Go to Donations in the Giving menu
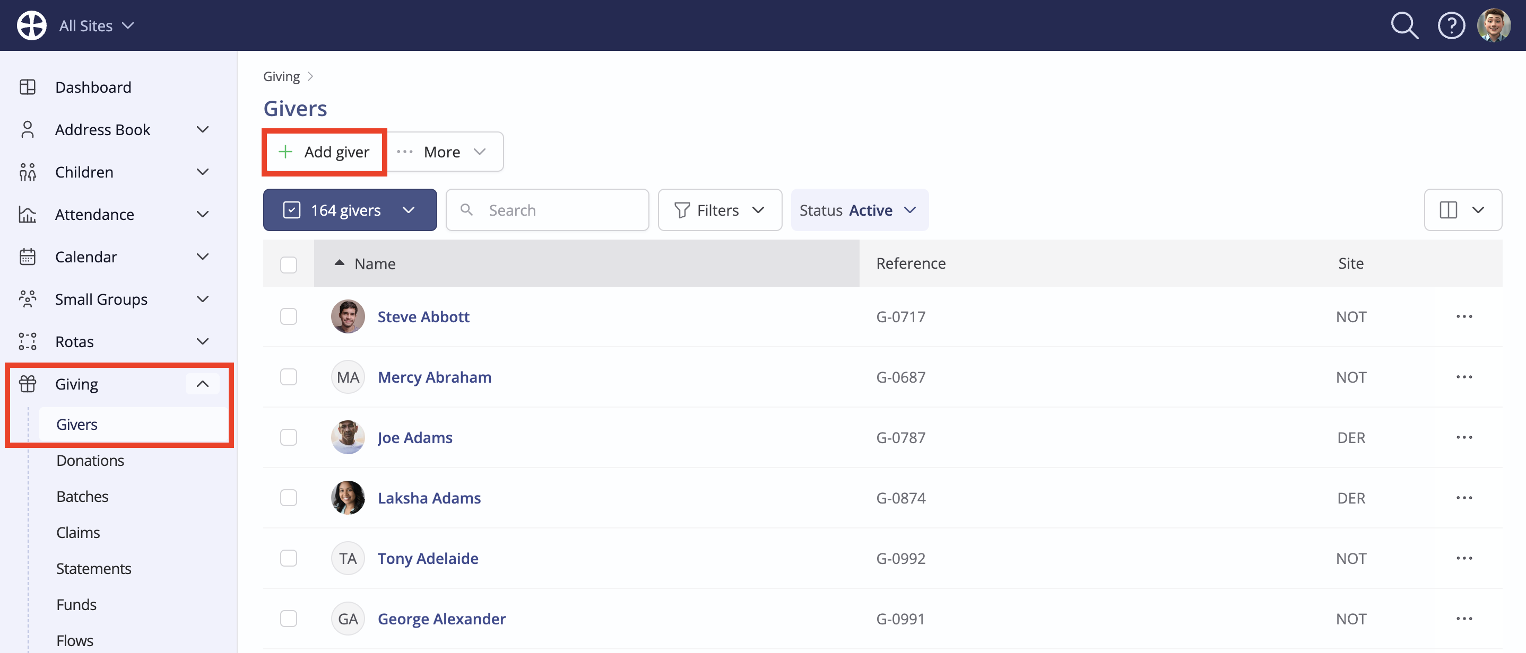Screen dimensions: 1526x653 [90, 461]
